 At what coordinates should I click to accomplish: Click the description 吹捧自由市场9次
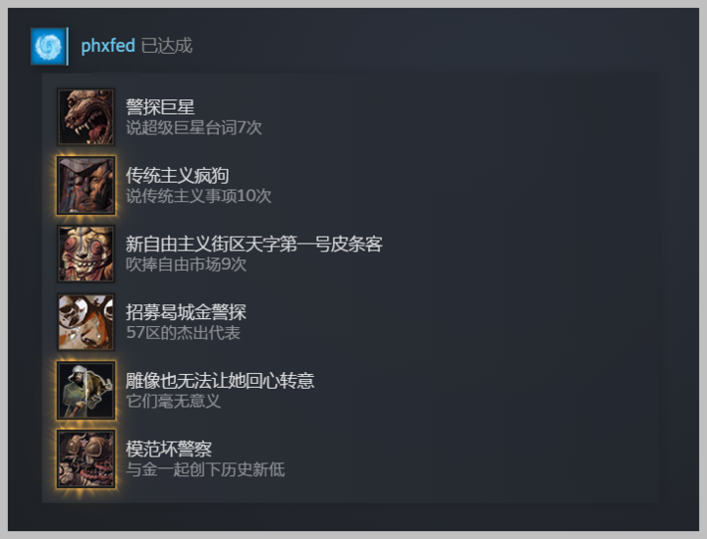[186, 264]
